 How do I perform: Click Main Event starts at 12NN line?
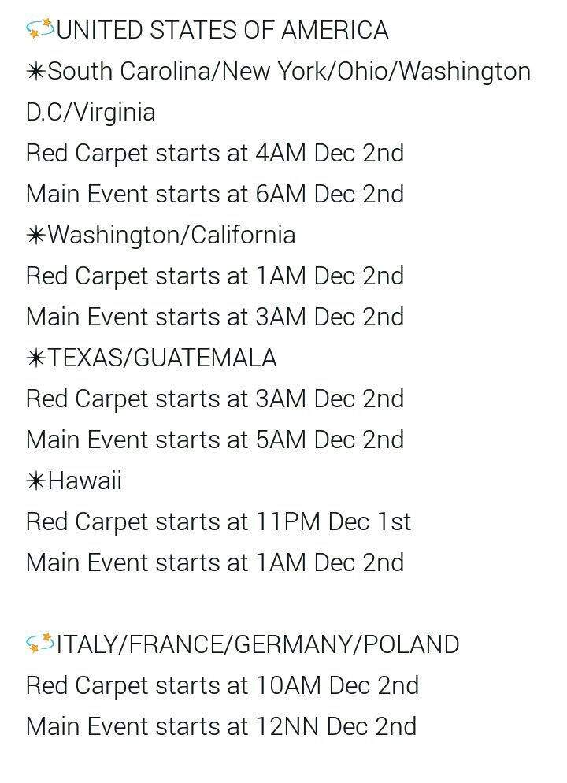pos(221,726)
